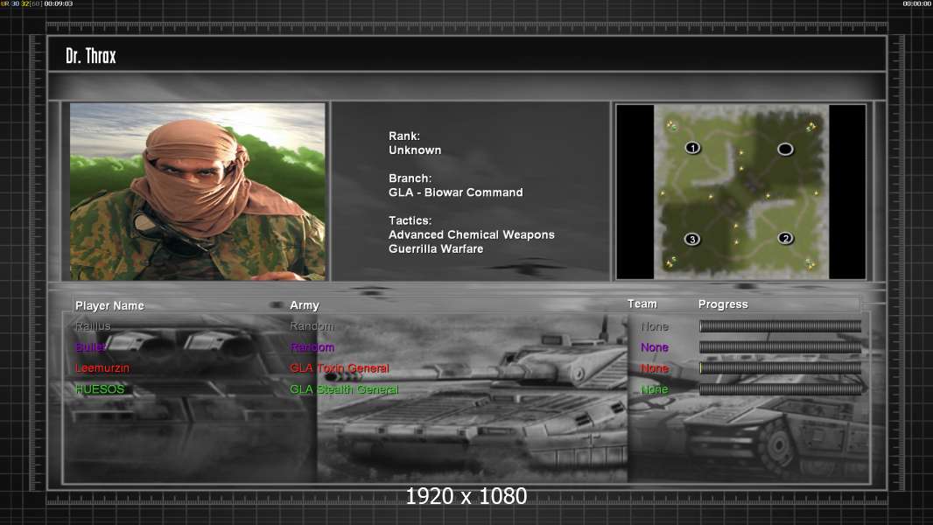
Task: Click Raillus's gray 'Random' army entry
Action: click(312, 325)
